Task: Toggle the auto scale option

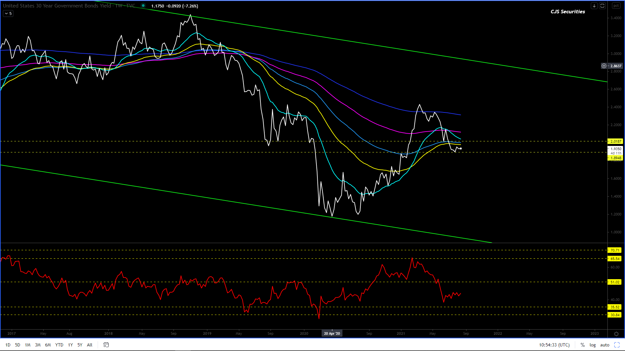Action: (x=605, y=345)
